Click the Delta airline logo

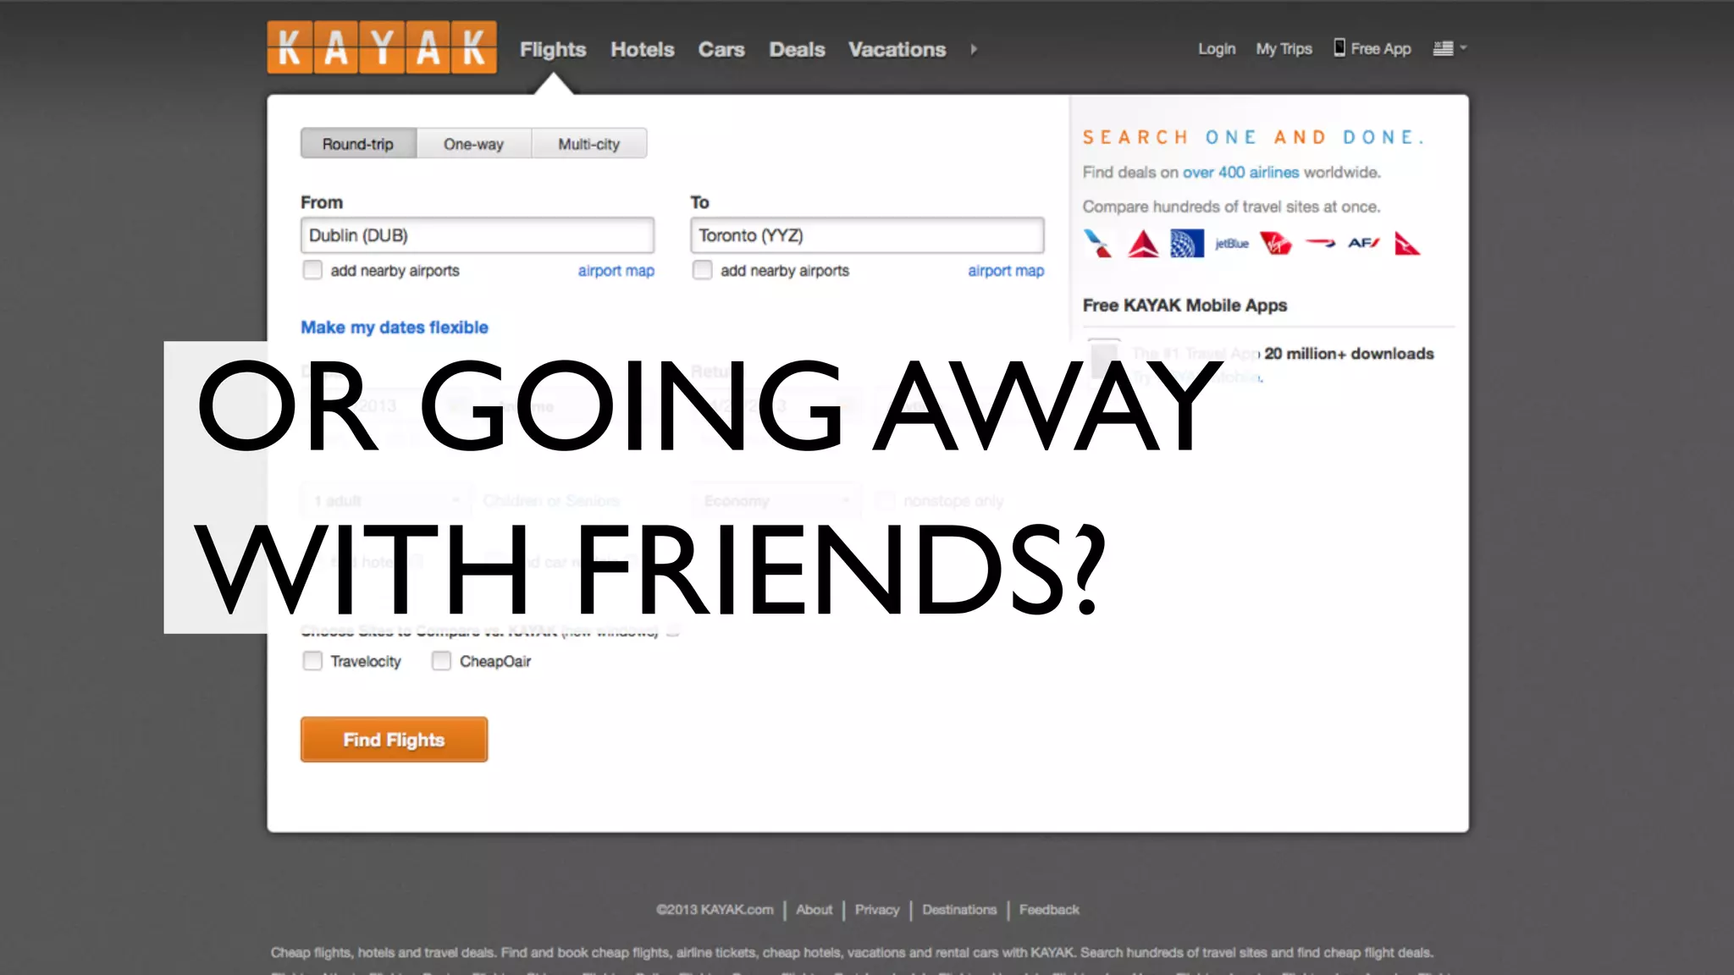coord(1143,244)
